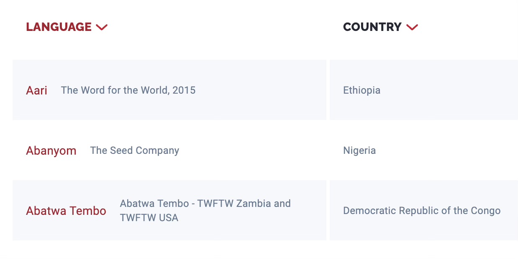
Task: Select Democratic Republic of the Congo cell
Action: coord(422,211)
